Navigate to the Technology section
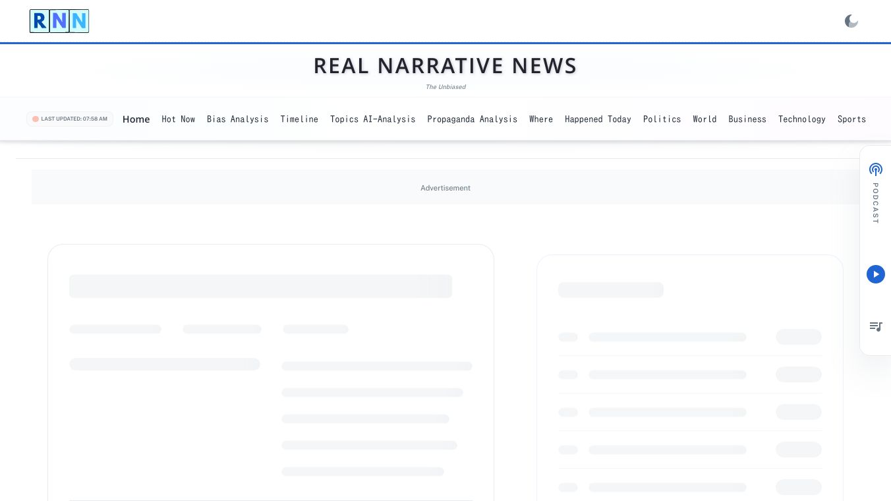The height and width of the screenshot is (501, 891). (802, 119)
